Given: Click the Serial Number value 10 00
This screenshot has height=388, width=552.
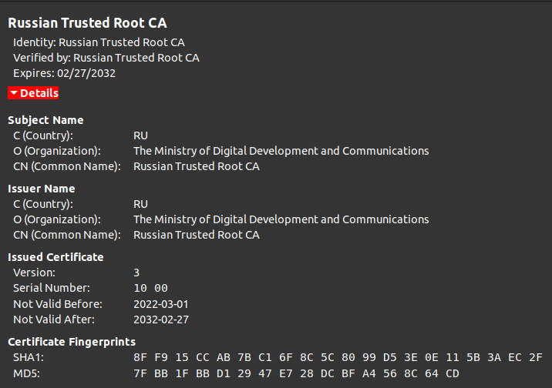Looking at the screenshot, I should click(x=150, y=288).
